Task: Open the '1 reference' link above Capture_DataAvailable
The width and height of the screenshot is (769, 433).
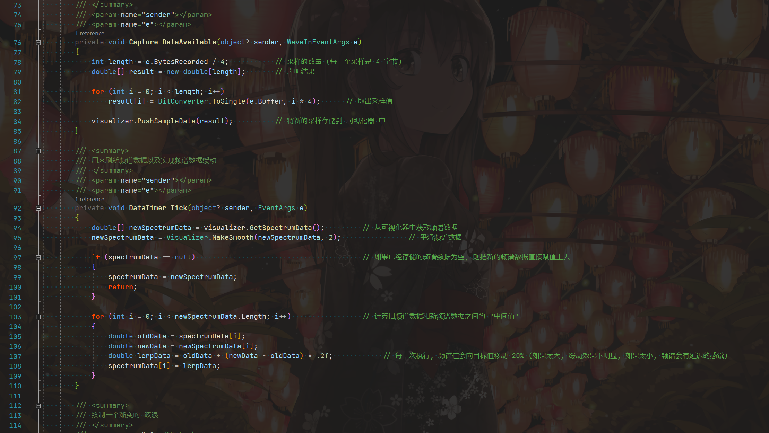Action: click(90, 33)
